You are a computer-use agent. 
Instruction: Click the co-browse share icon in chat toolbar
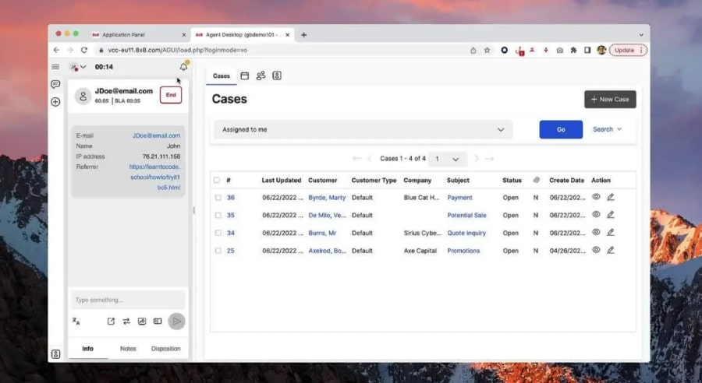(x=142, y=322)
